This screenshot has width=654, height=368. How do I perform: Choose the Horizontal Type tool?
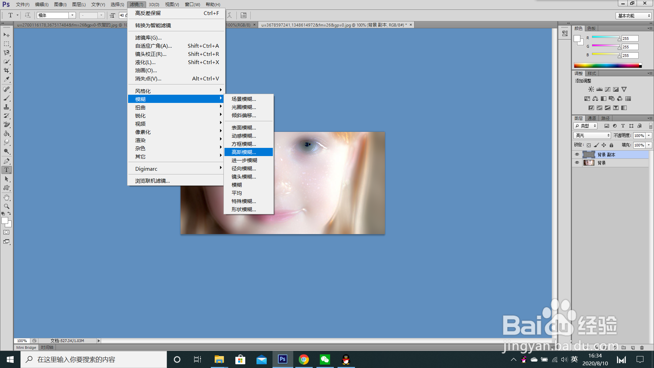click(6, 170)
